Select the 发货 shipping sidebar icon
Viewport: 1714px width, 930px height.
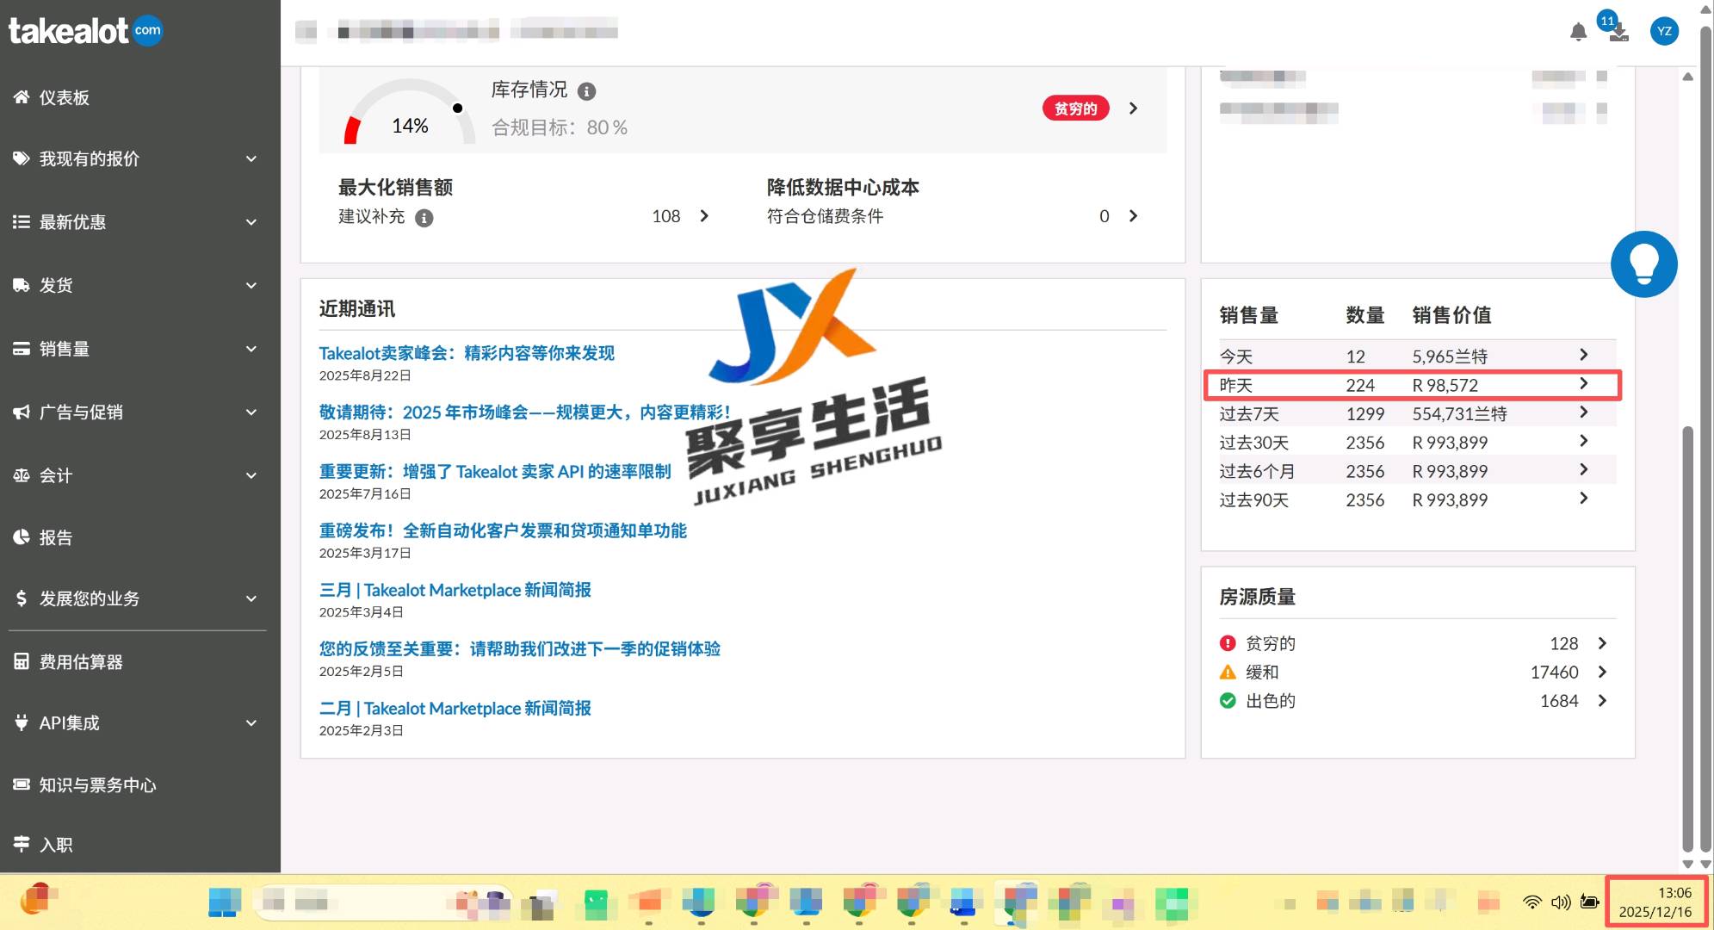click(22, 285)
